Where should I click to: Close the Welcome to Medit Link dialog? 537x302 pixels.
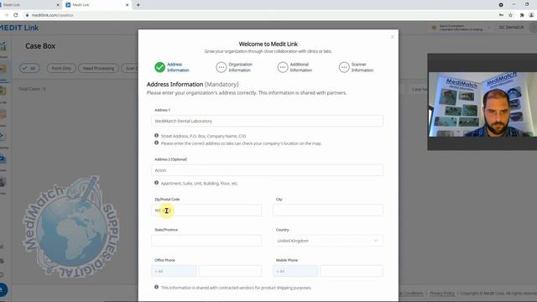[x=392, y=37]
